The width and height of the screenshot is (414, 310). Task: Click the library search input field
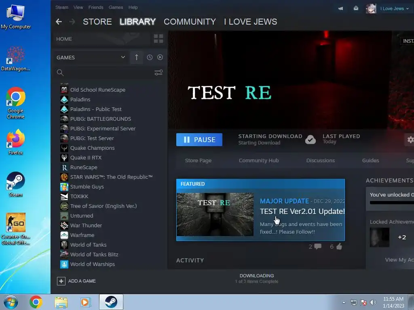coord(108,73)
